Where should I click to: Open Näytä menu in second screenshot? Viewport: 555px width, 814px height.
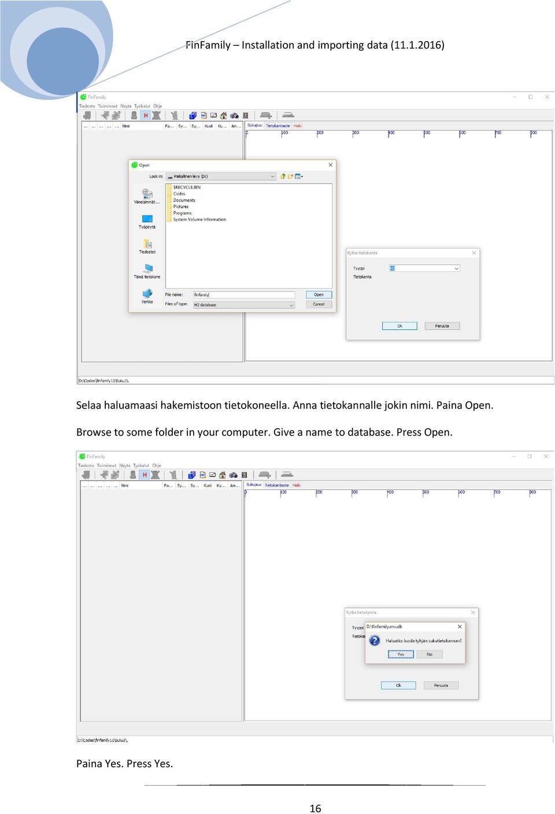(x=125, y=466)
